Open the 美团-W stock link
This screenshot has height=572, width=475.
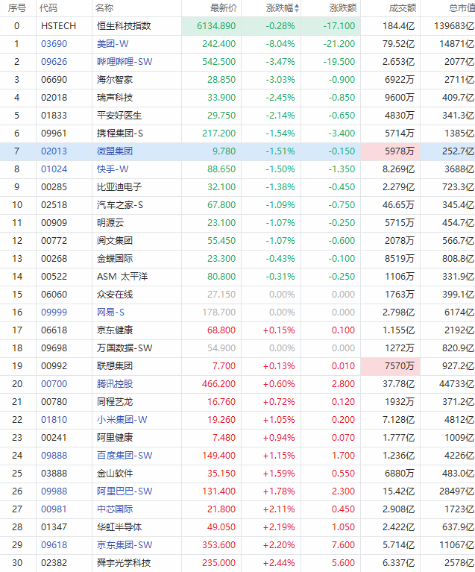[x=113, y=44]
